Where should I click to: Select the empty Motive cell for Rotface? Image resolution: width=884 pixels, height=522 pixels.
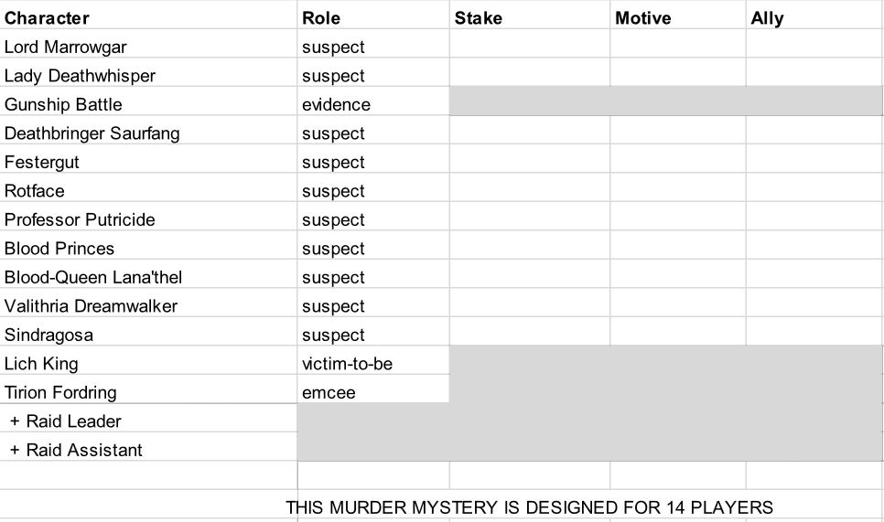coord(677,191)
